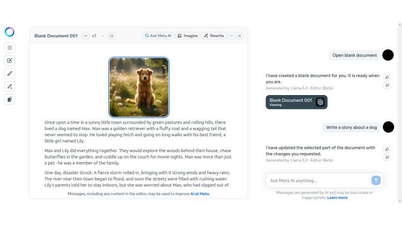402x226 pixels.
Task: Click the new document edit icon
Action: (10, 61)
